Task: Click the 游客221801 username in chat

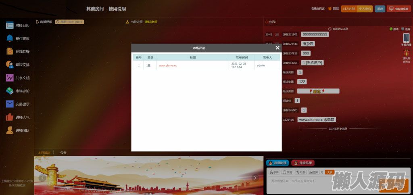Action: [290, 34]
